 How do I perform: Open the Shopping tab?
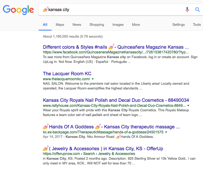97,24
